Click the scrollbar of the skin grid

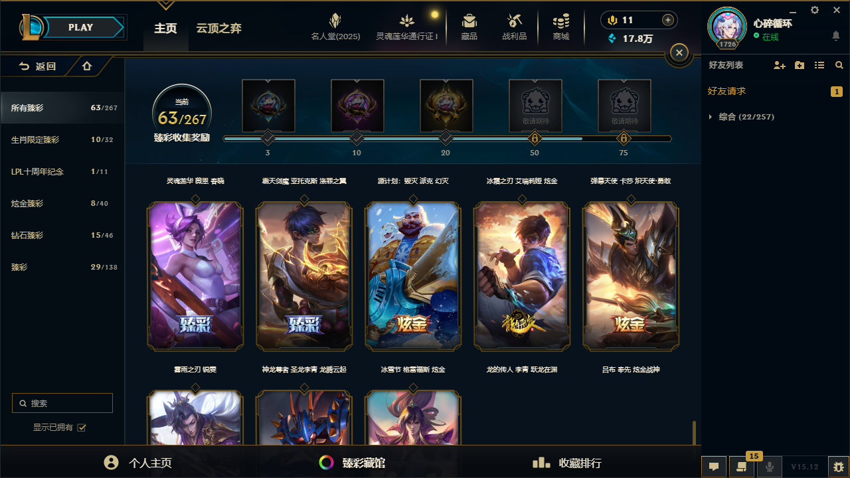[x=694, y=434]
